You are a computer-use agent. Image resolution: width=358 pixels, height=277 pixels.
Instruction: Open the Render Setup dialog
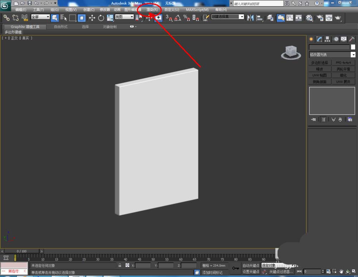click(x=320, y=18)
